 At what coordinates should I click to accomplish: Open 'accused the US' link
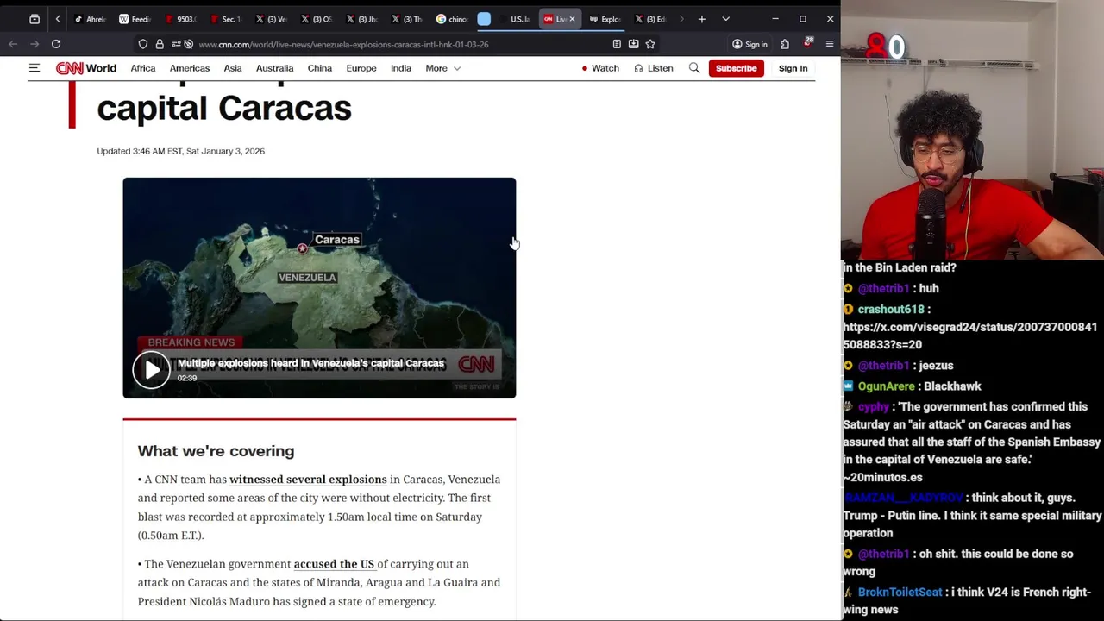click(334, 564)
